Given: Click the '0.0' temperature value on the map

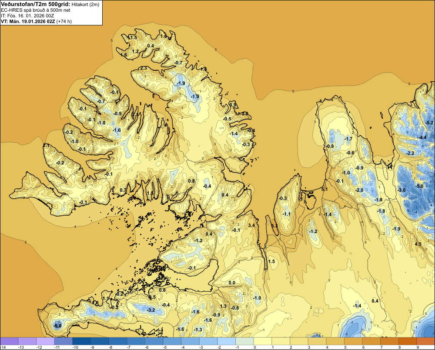Looking at the screenshot, I should point(232,283).
